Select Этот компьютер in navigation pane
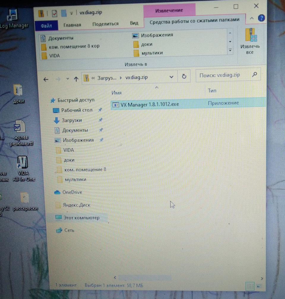The height and width of the screenshot is (299, 285). click(77, 218)
